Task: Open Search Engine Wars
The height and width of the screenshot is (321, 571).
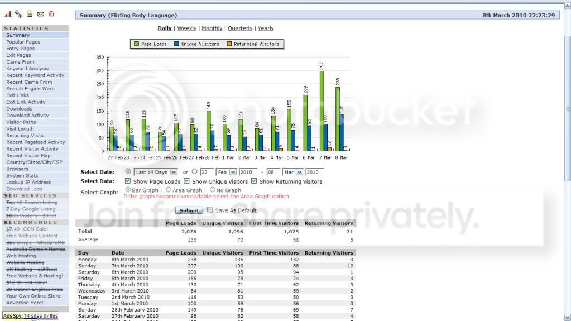Action: pyautogui.click(x=30, y=89)
